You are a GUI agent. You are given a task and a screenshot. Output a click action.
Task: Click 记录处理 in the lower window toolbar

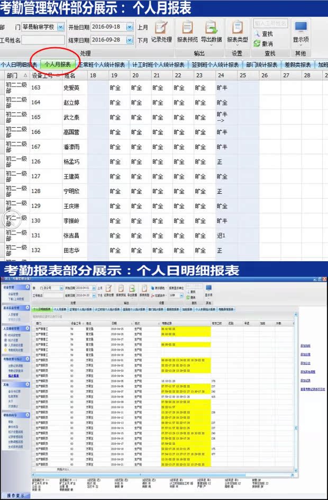(108, 290)
